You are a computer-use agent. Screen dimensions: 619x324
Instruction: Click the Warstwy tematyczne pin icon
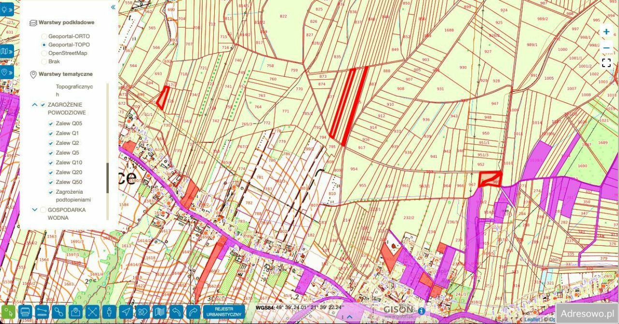[x=33, y=74]
